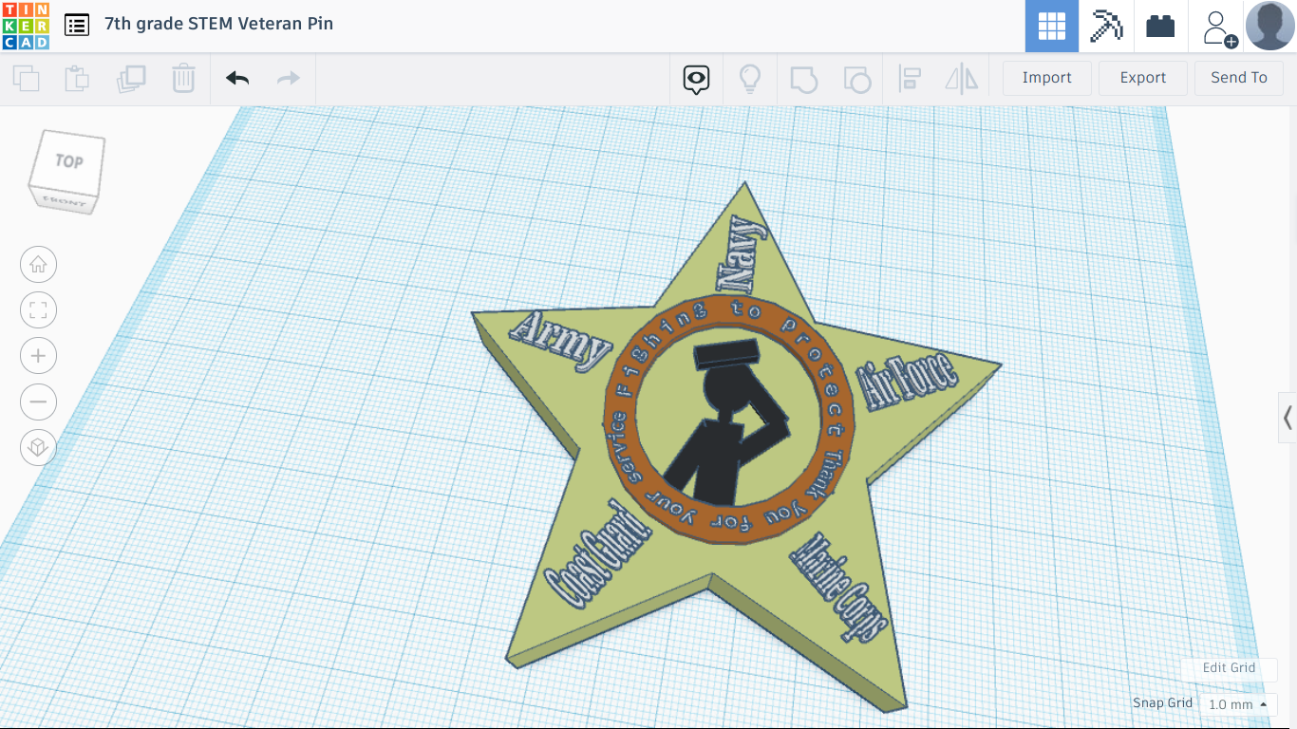The width and height of the screenshot is (1297, 729).
Task: Undo the last action
Action: tap(237, 78)
